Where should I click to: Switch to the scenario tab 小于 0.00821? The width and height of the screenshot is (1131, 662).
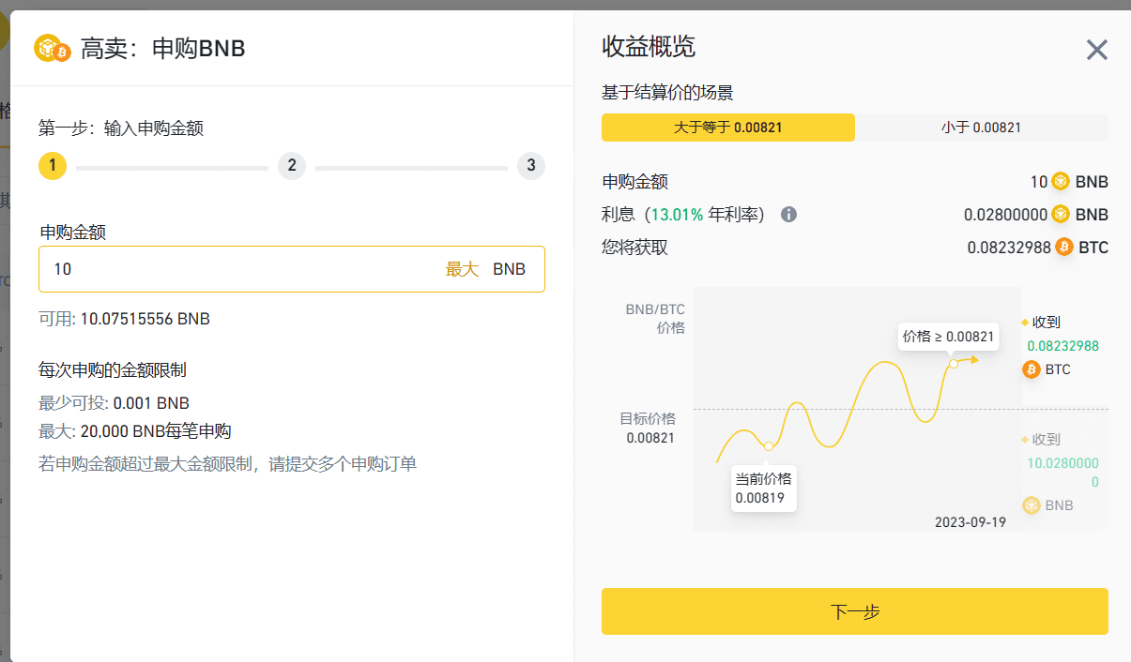click(982, 128)
